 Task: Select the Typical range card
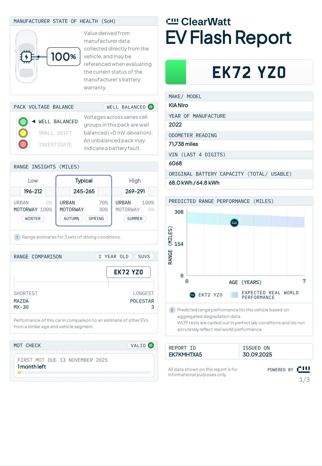point(84,200)
